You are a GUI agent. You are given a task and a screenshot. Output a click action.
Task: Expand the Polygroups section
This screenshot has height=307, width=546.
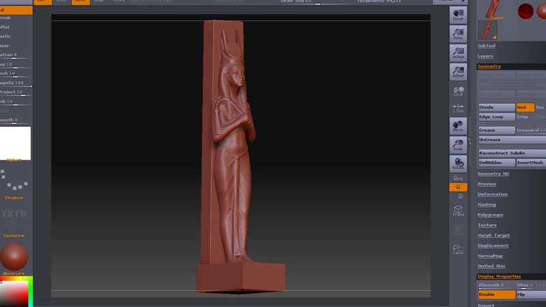tap(490, 215)
